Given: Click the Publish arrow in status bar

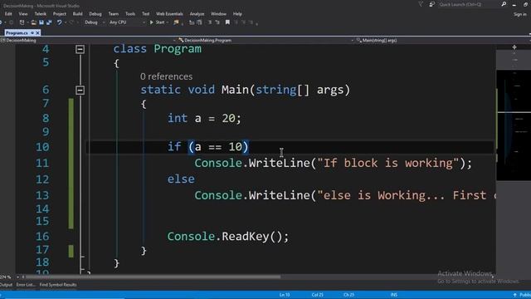Looking at the screenshot, I should pos(514,295).
